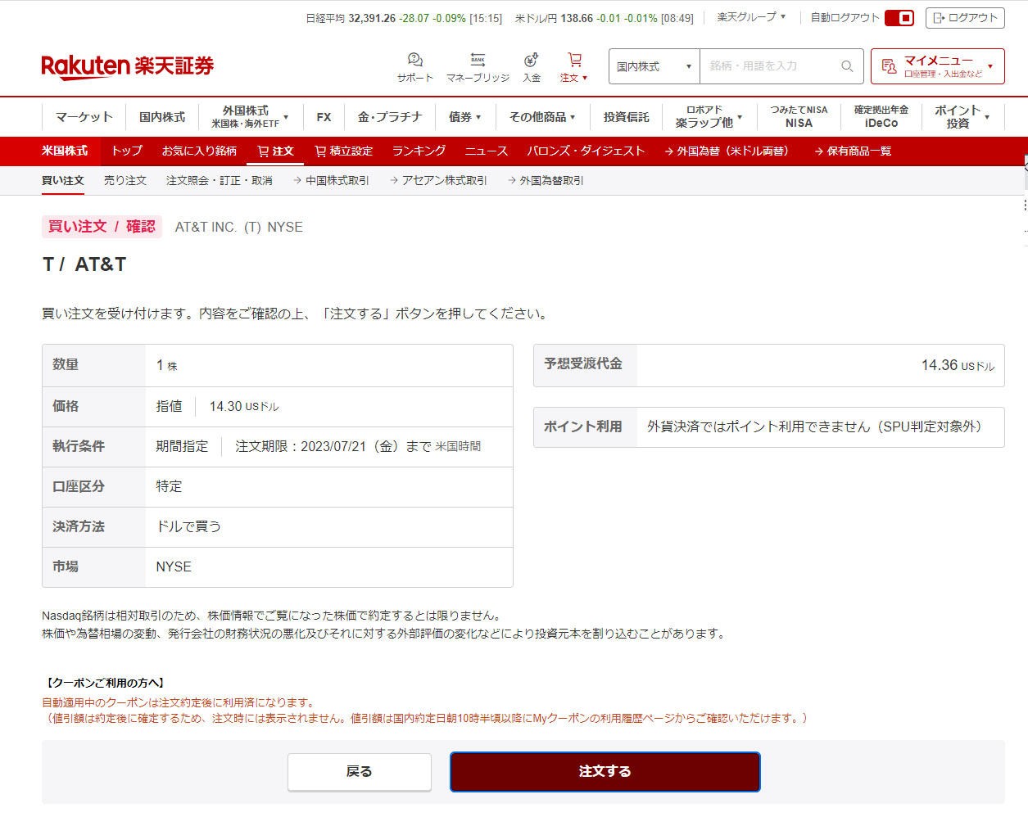Viewport: 1028px width, 835px height.
Task: Toggle the 自動ログアウト switch
Action: [899, 18]
